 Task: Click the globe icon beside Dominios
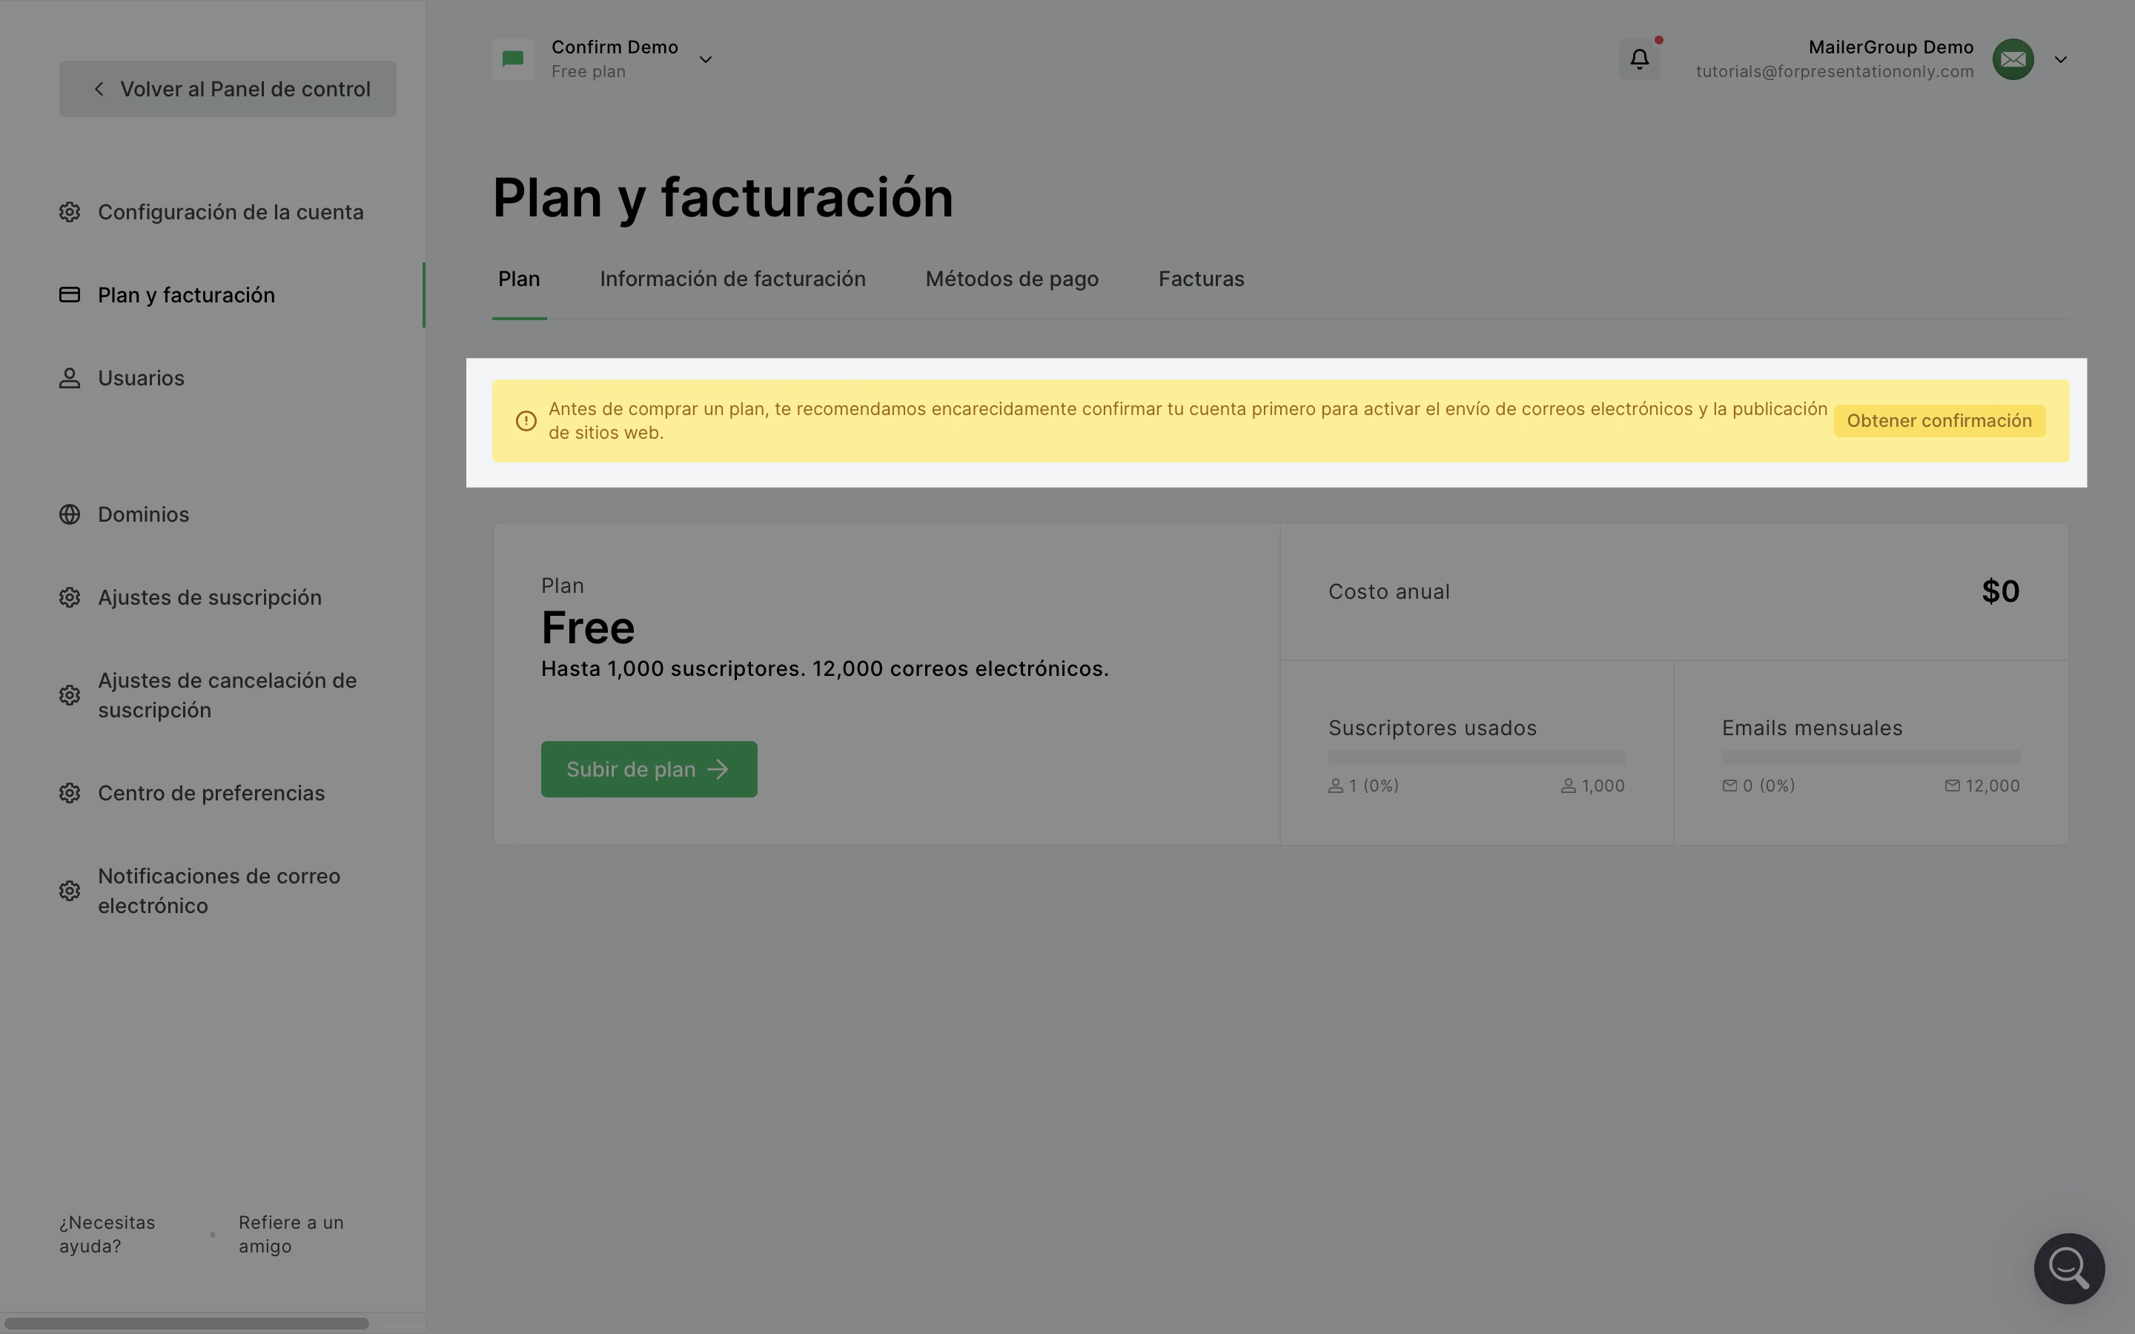pos(70,514)
